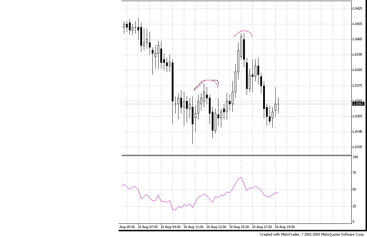This screenshot has height=237, width=367.
Task: Click the 10 Aug 11:30 time label
Action: (193, 227)
